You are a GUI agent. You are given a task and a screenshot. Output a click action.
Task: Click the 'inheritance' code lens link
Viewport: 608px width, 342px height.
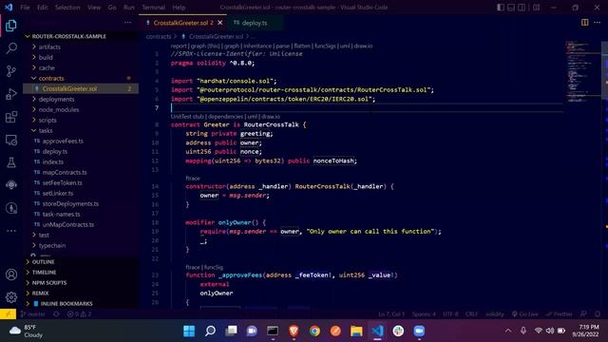(x=257, y=46)
